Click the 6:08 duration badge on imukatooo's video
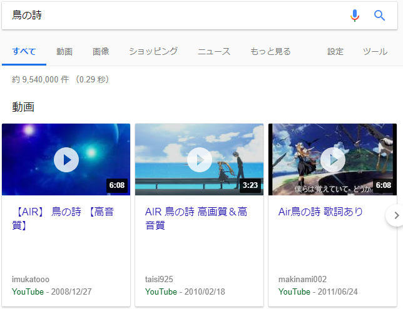This screenshot has height=309, width=403. point(117,185)
